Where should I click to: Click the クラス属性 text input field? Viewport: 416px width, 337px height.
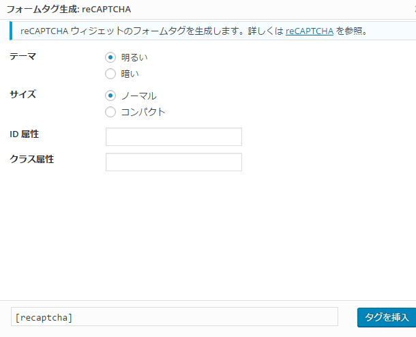point(174,162)
